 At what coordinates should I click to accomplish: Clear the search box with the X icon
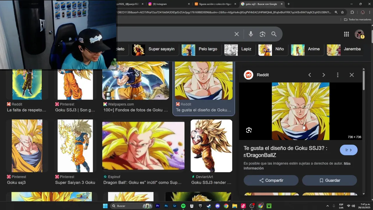click(x=237, y=34)
